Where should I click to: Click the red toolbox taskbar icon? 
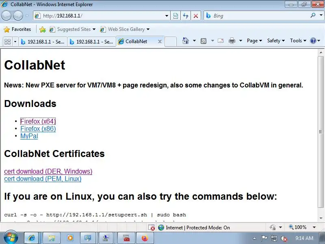tap(126, 238)
